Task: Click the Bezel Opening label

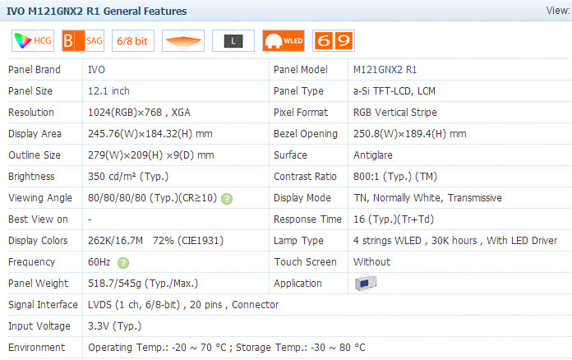Action: (306, 134)
